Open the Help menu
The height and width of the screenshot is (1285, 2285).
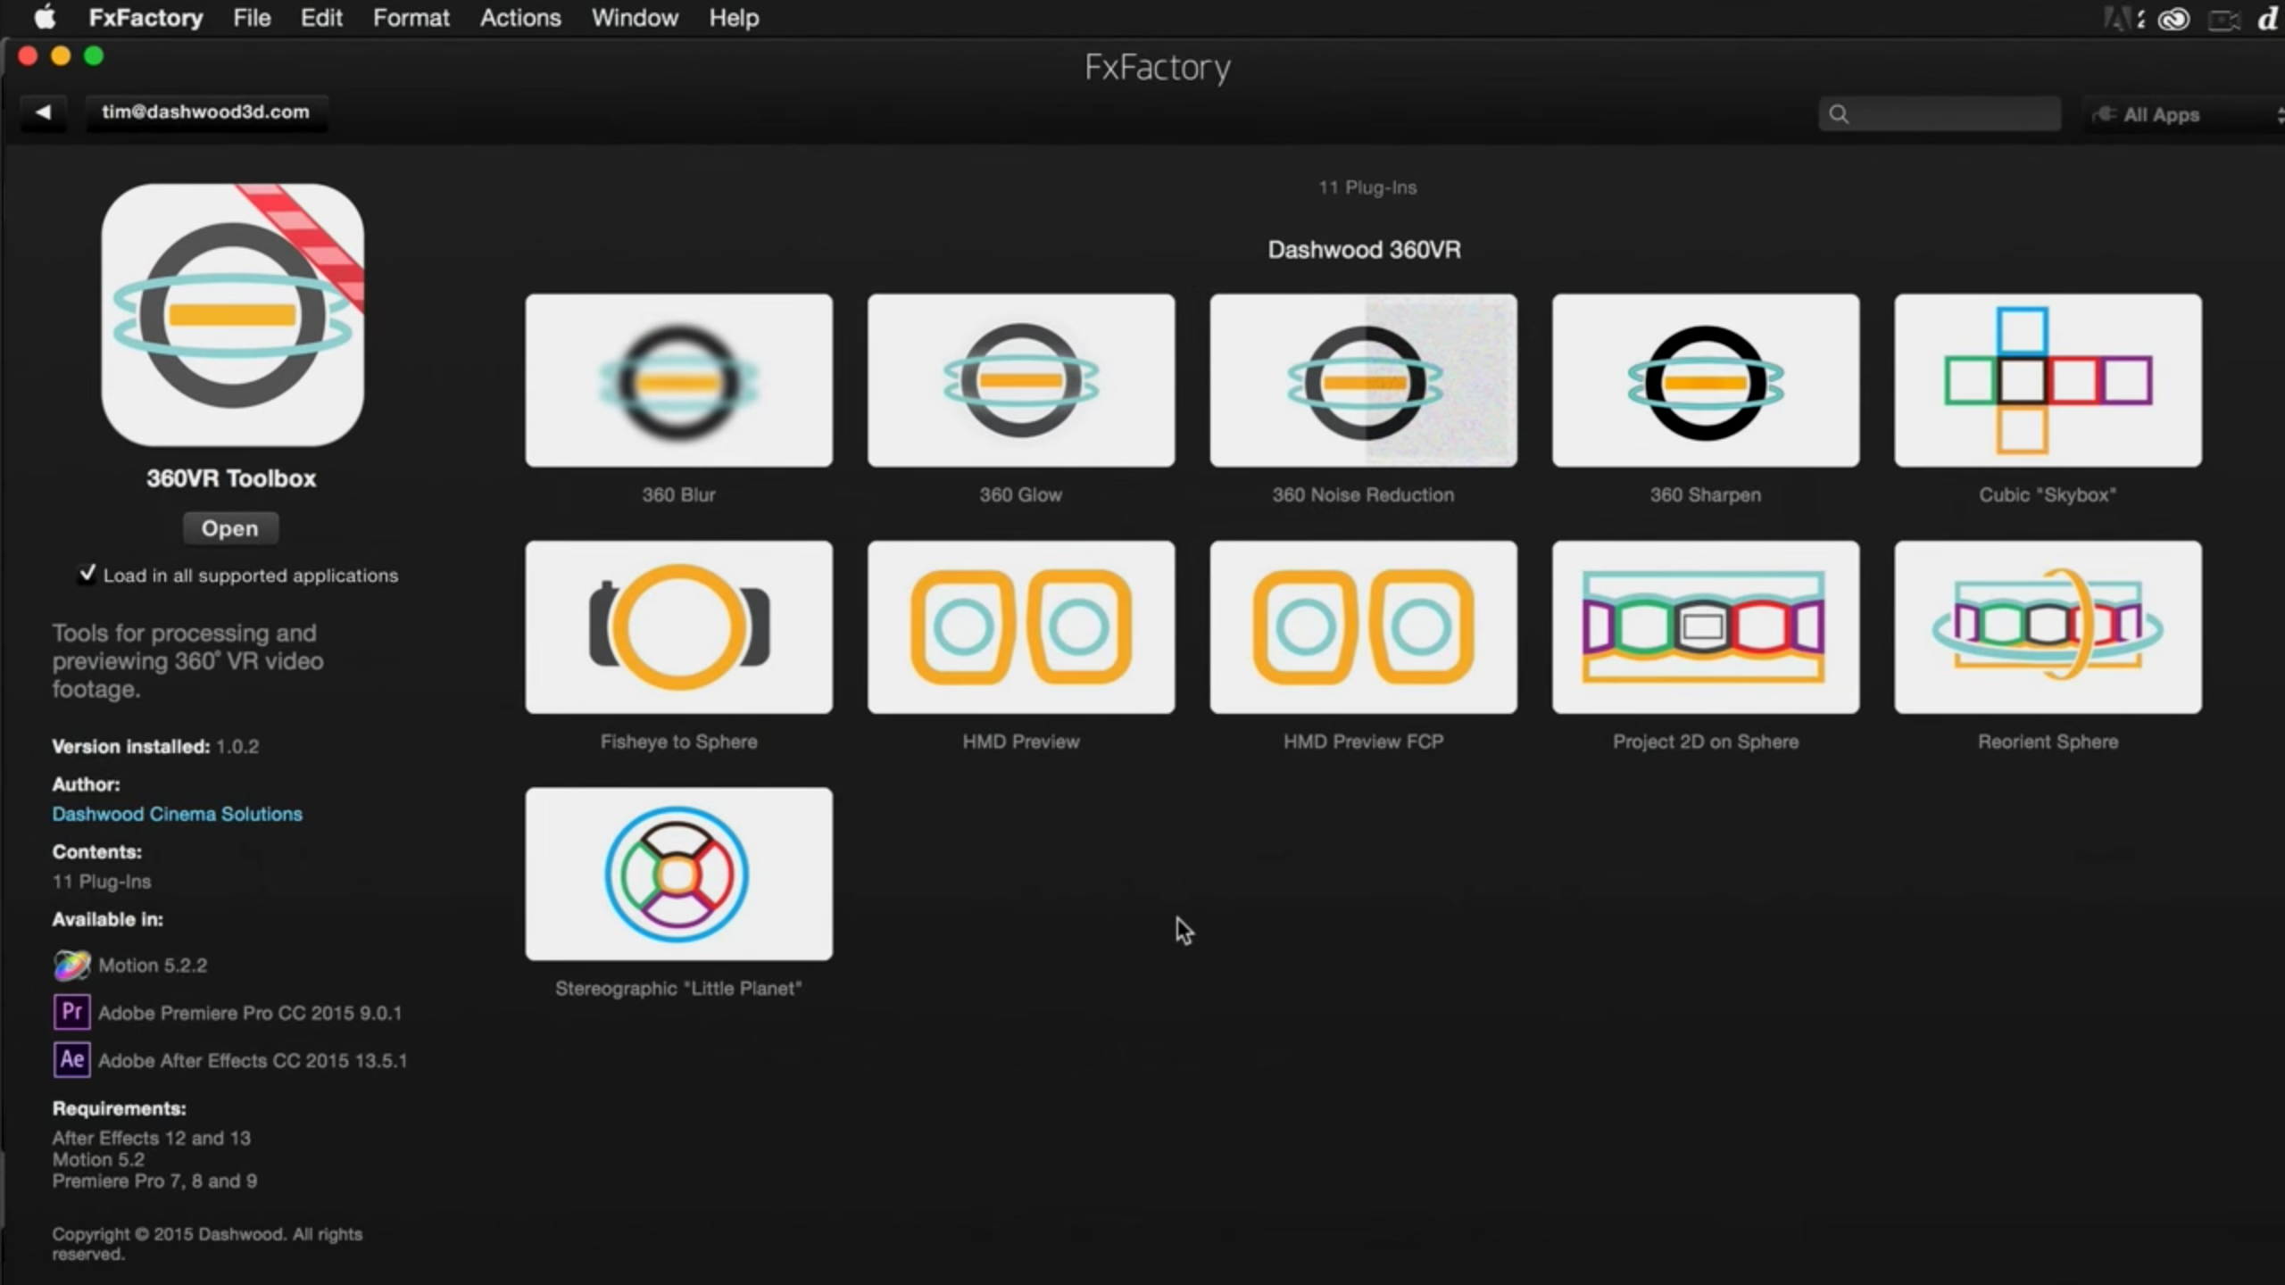[x=734, y=18]
